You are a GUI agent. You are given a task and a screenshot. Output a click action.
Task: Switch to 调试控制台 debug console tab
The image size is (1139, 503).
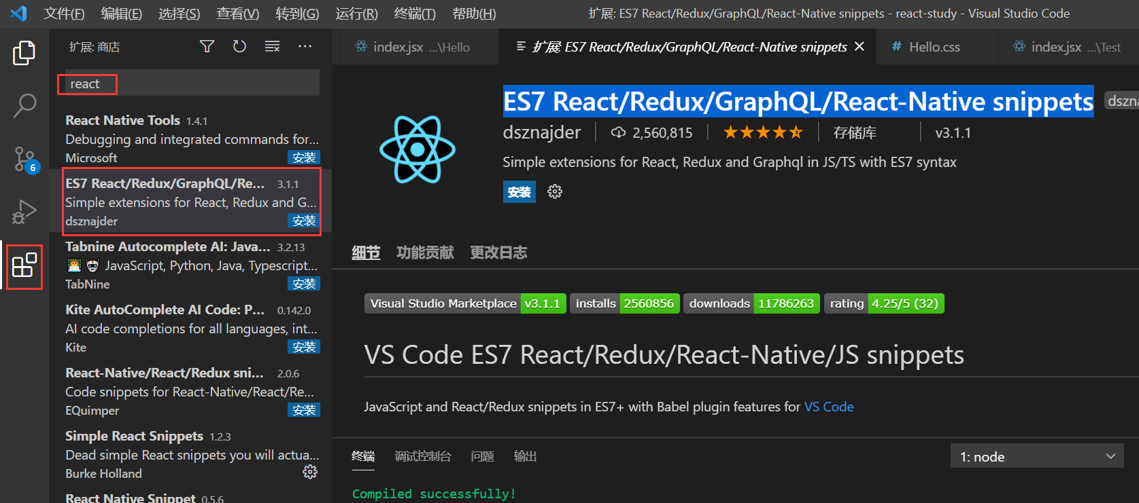coord(423,456)
